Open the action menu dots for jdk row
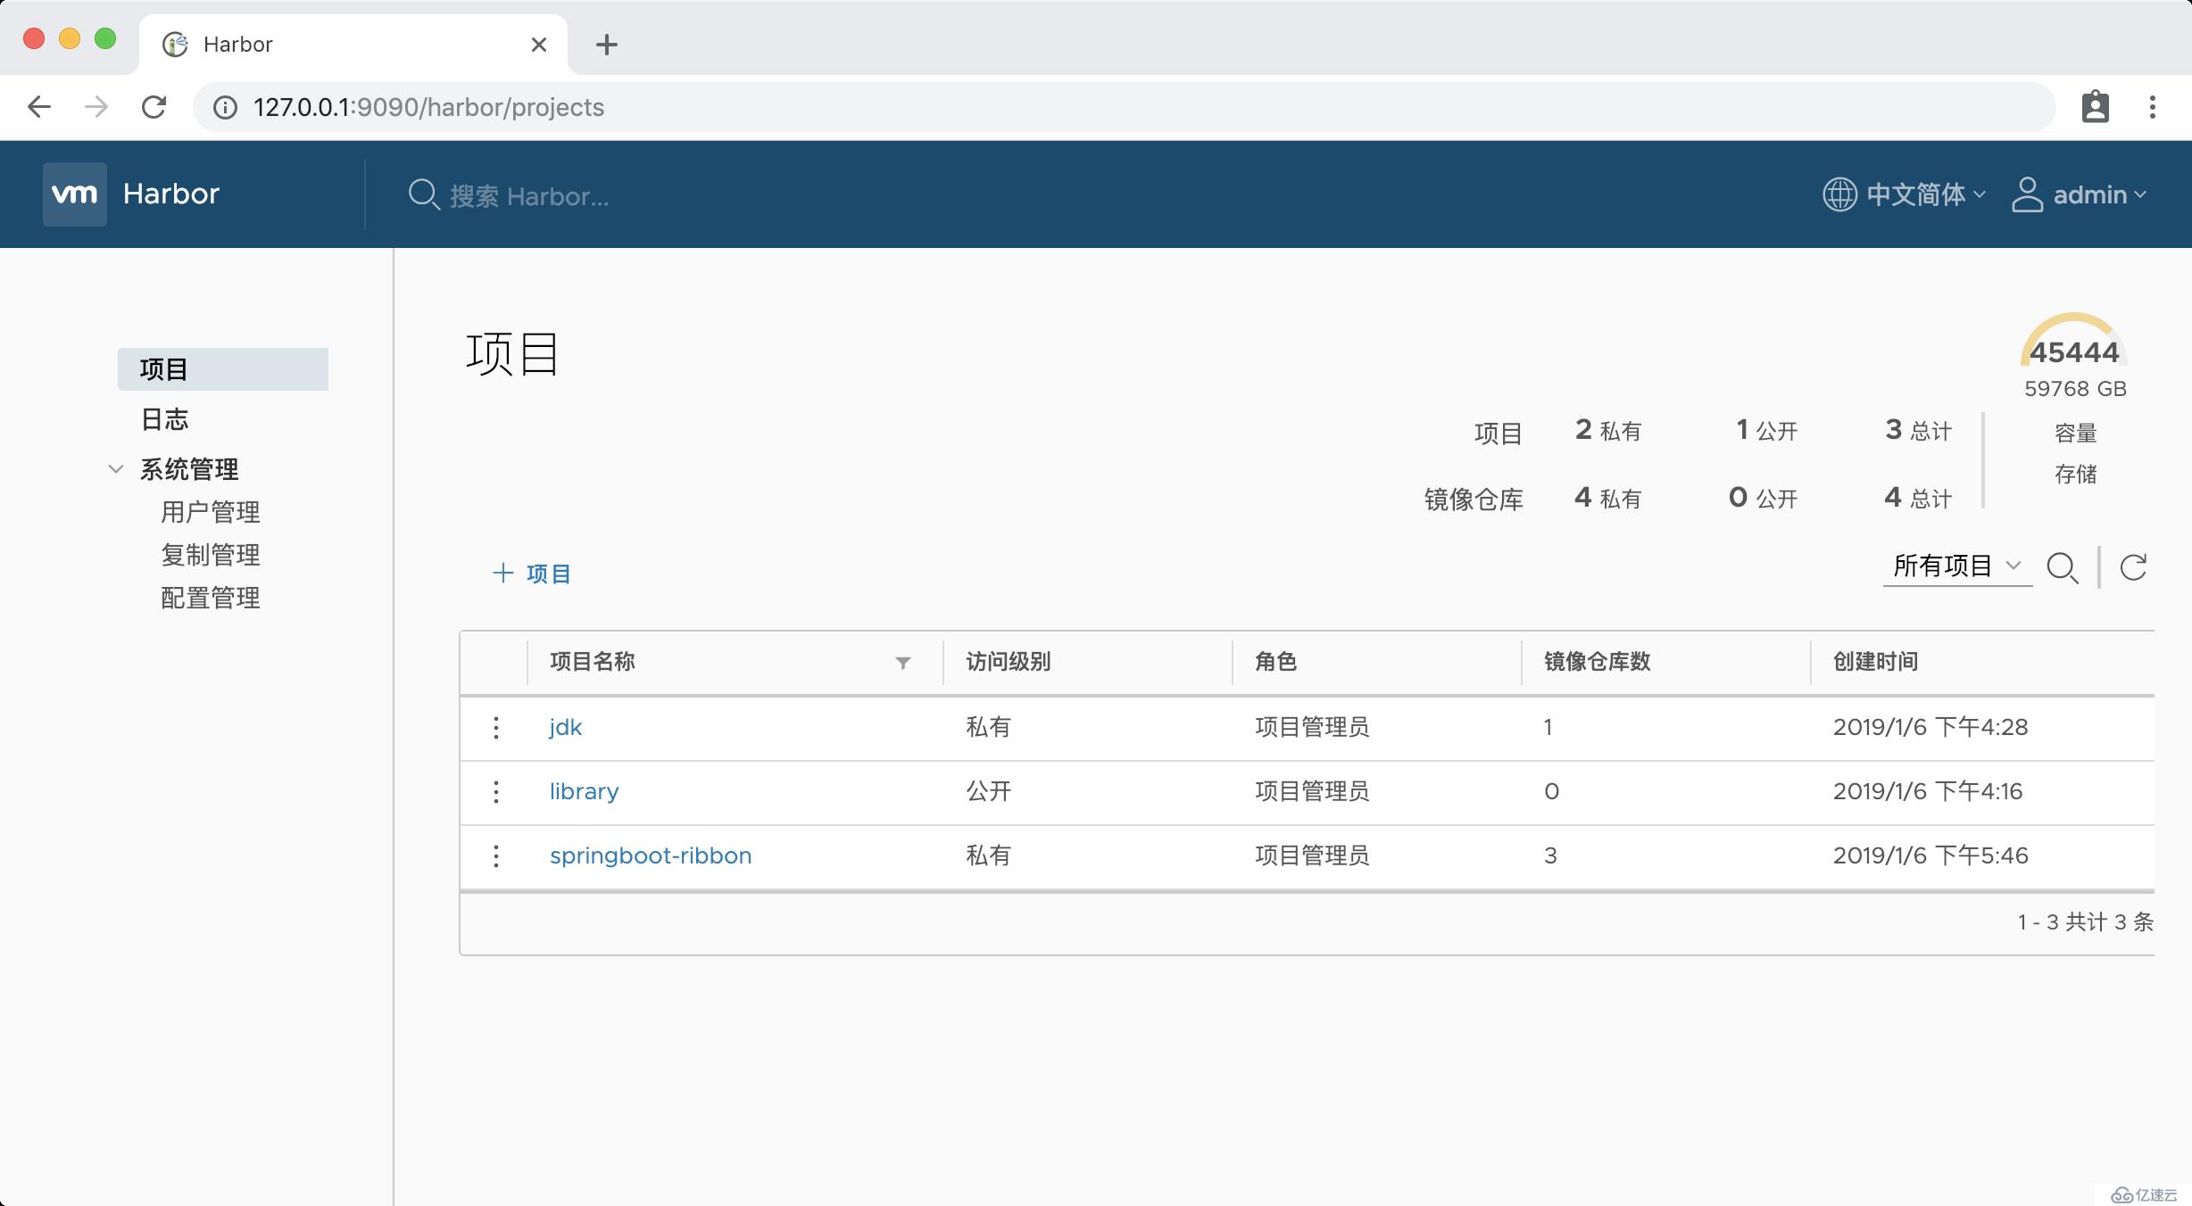 pyautogui.click(x=496, y=728)
